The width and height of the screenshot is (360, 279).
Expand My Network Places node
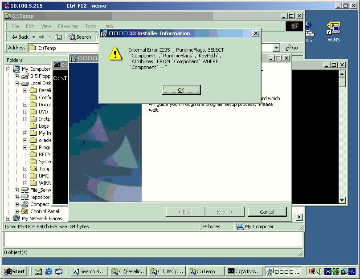coord(9,218)
